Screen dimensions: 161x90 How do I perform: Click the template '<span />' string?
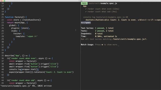[32, 36]
